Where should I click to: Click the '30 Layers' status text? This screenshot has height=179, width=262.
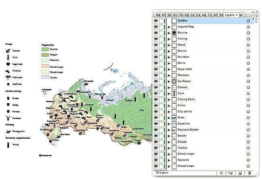162,173
